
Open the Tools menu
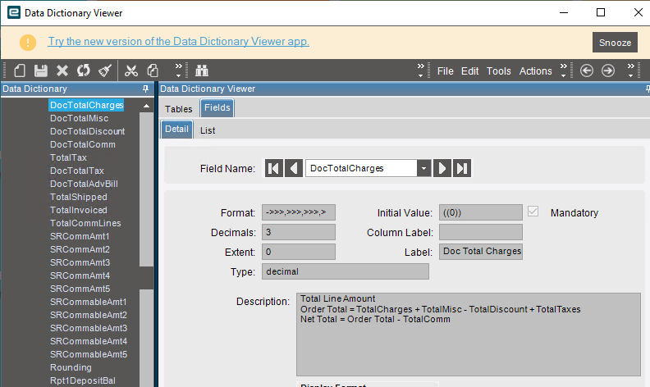pyautogui.click(x=499, y=71)
